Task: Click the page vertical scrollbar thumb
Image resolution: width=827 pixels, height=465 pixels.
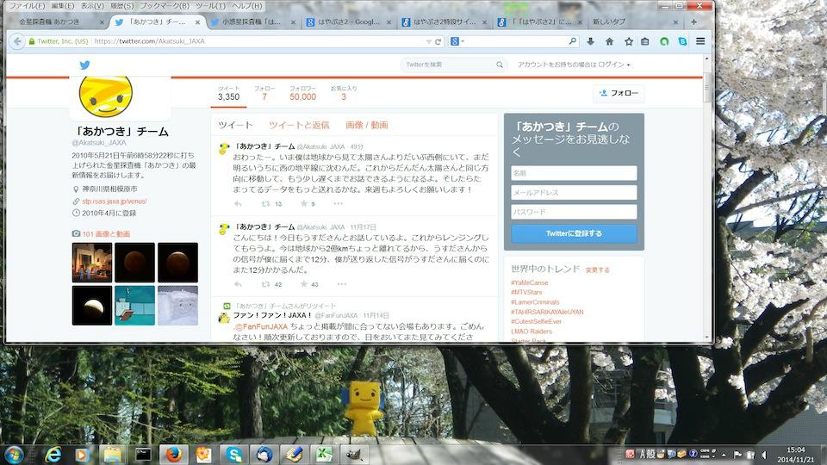Action: [707, 87]
